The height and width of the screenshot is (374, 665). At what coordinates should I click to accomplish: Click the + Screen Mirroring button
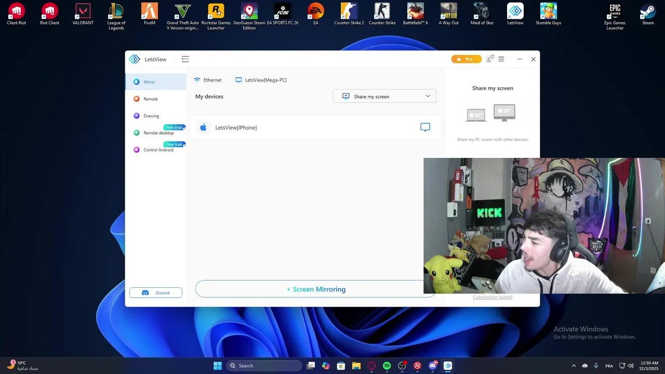[x=316, y=289]
